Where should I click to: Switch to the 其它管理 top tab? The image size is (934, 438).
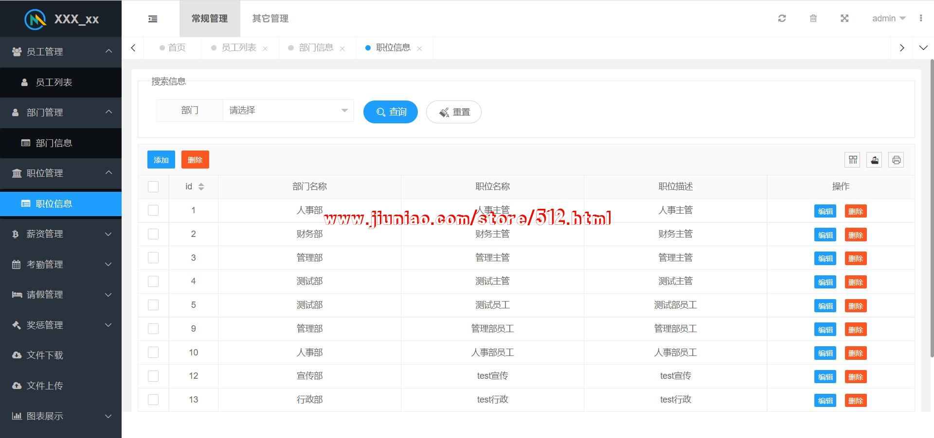pyautogui.click(x=270, y=18)
